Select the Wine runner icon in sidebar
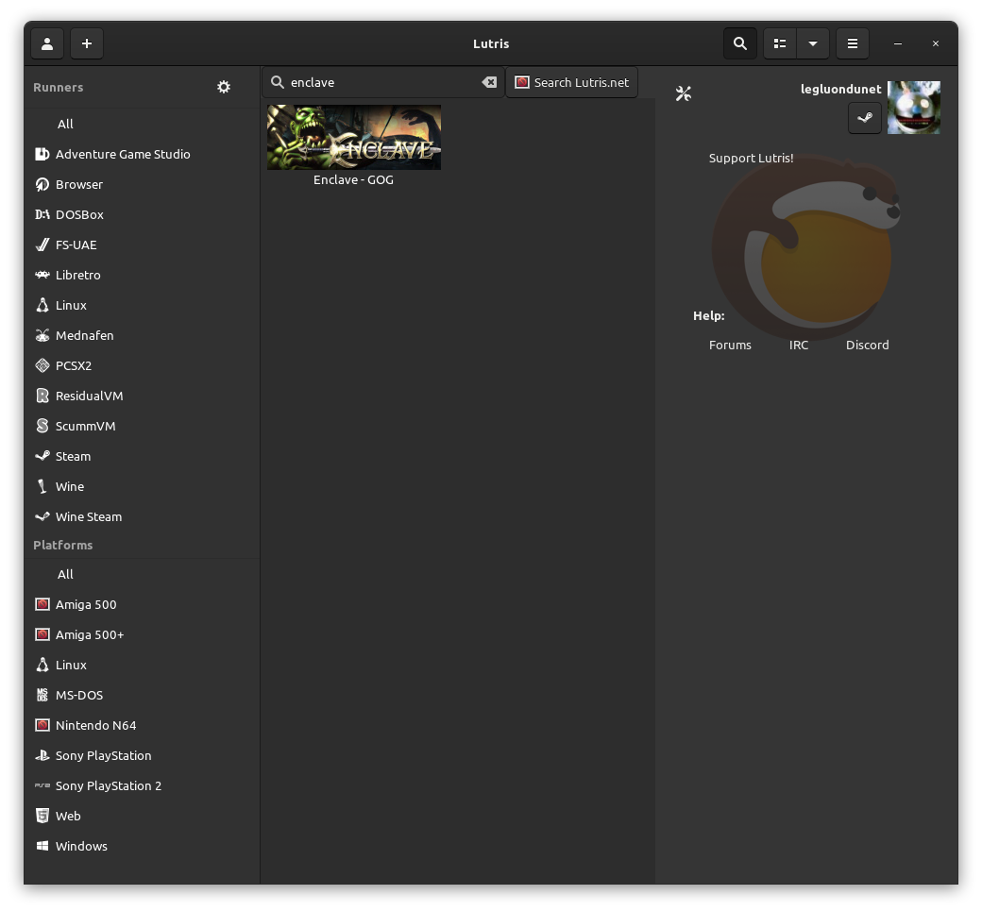 (x=42, y=486)
